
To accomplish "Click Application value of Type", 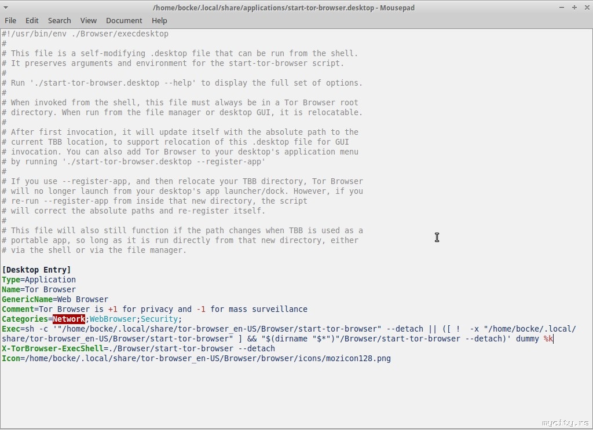I will coord(50,280).
